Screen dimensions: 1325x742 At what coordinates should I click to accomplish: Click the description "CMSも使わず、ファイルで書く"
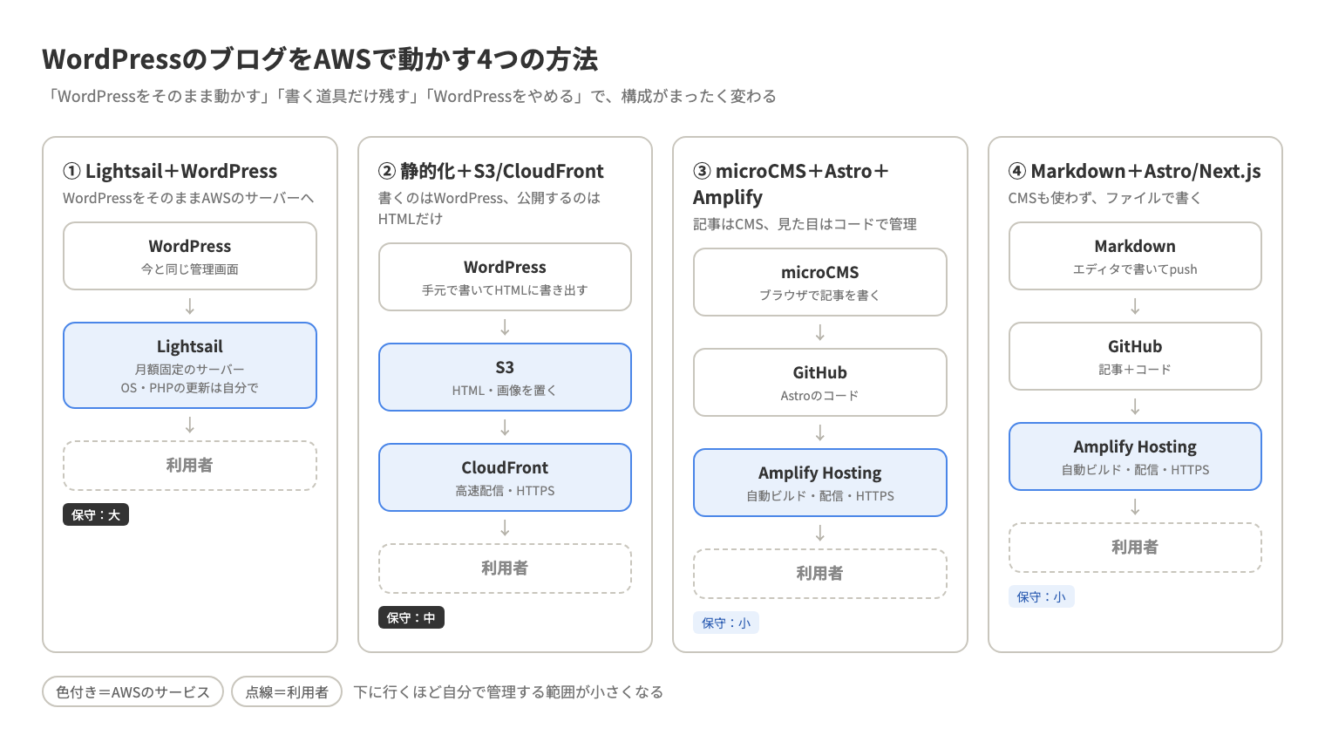click(1104, 198)
